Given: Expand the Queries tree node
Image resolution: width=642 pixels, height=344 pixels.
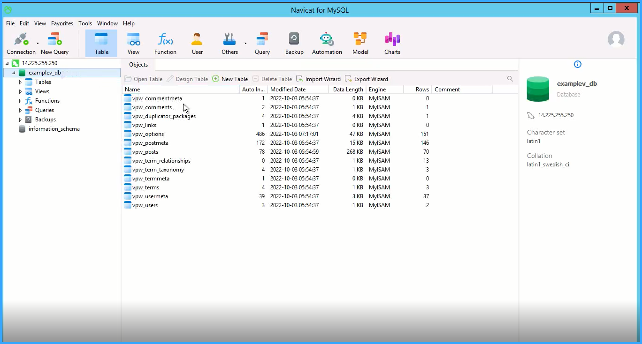Looking at the screenshot, I should (x=20, y=110).
